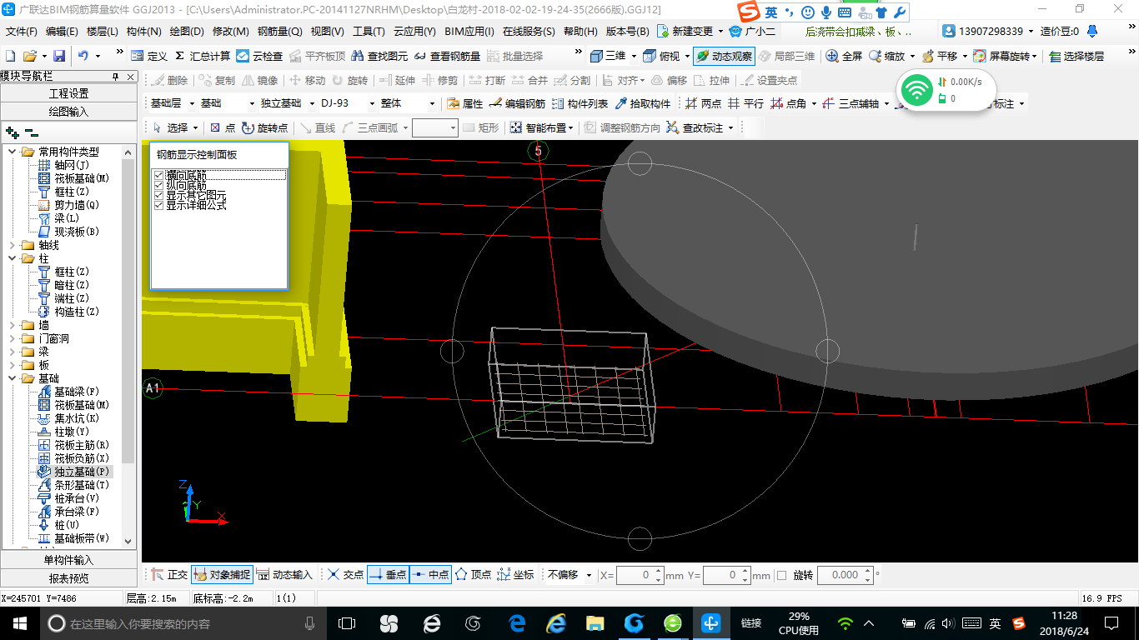Click the 报表预览 button
The height and width of the screenshot is (640, 1139).
[69, 578]
